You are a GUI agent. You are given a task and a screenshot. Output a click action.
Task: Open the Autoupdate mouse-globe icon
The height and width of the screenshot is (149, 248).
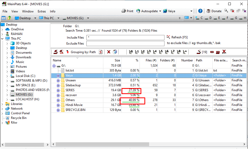click(x=138, y=11)
